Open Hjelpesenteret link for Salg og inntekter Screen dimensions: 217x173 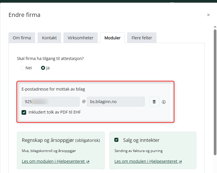(146, 161)
